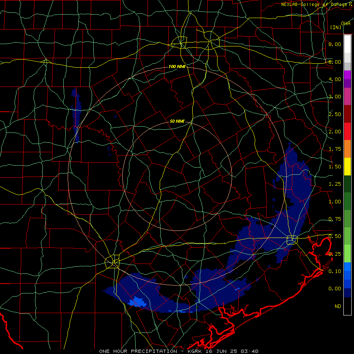Click the magenta swatch in the legend
This screenshot has height=354, width=354.
pyautogui.click(x=347, y=75)
